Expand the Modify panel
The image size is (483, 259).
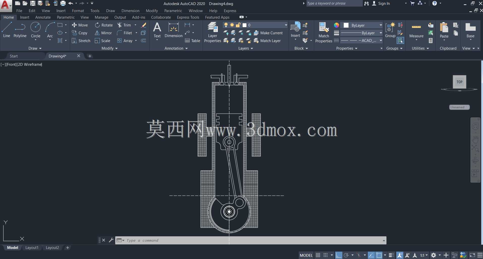click(x=109, y=48)
